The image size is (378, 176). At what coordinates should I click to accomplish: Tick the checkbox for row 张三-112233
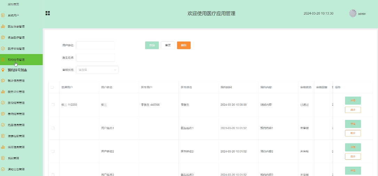point(53,105)
